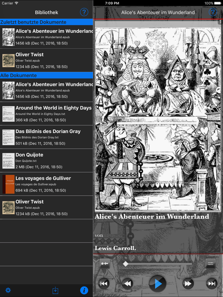Choose the Don Quijote document
This screenshot has height=297, width=223.
(46, 160)
